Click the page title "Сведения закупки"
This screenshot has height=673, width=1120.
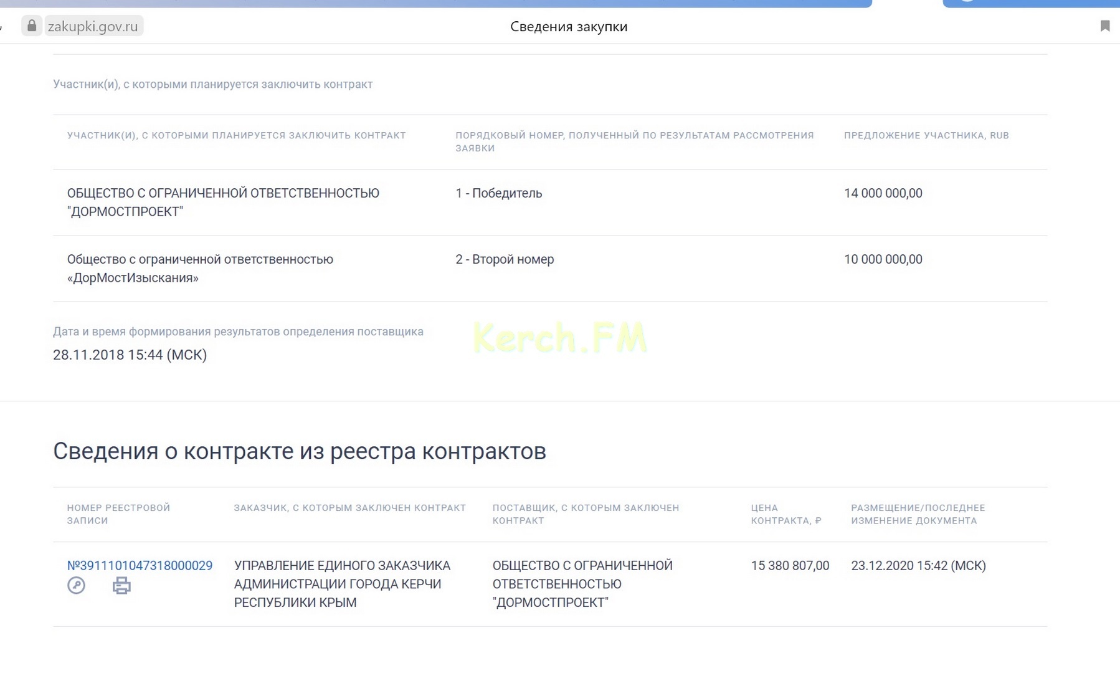point(569,26)
